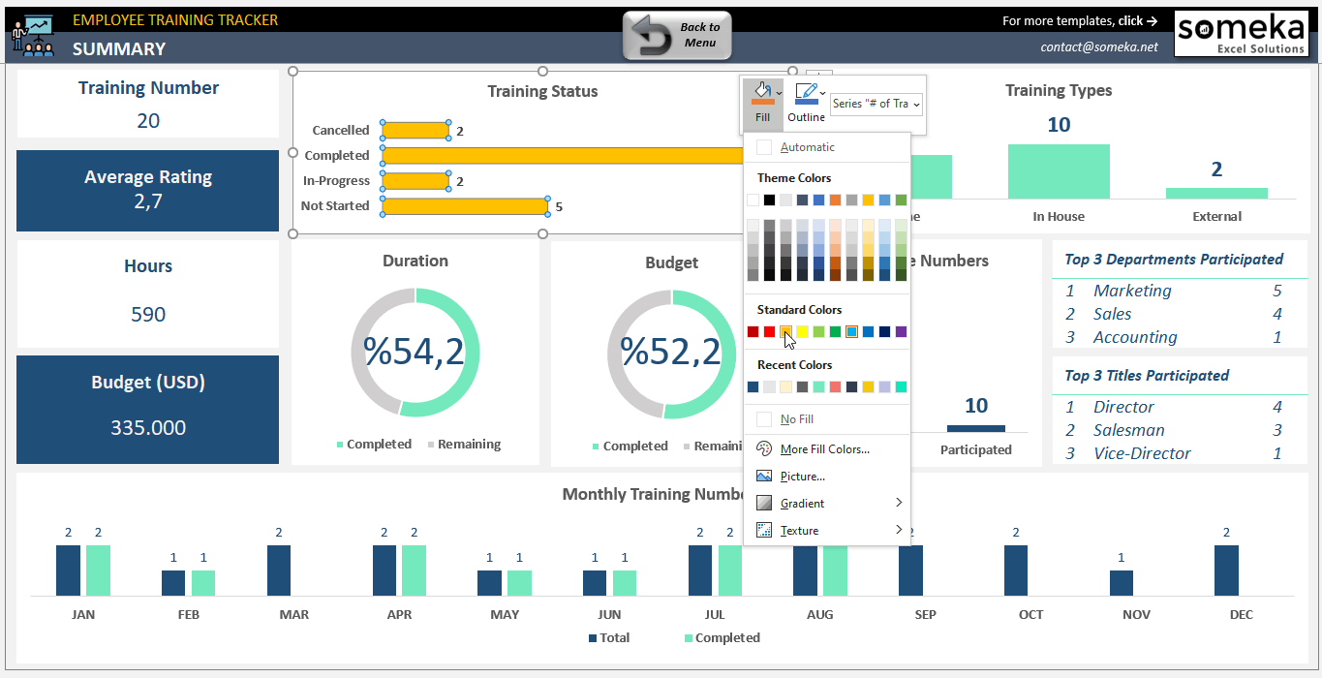Click the training tracker icon in header

[33, 35]
